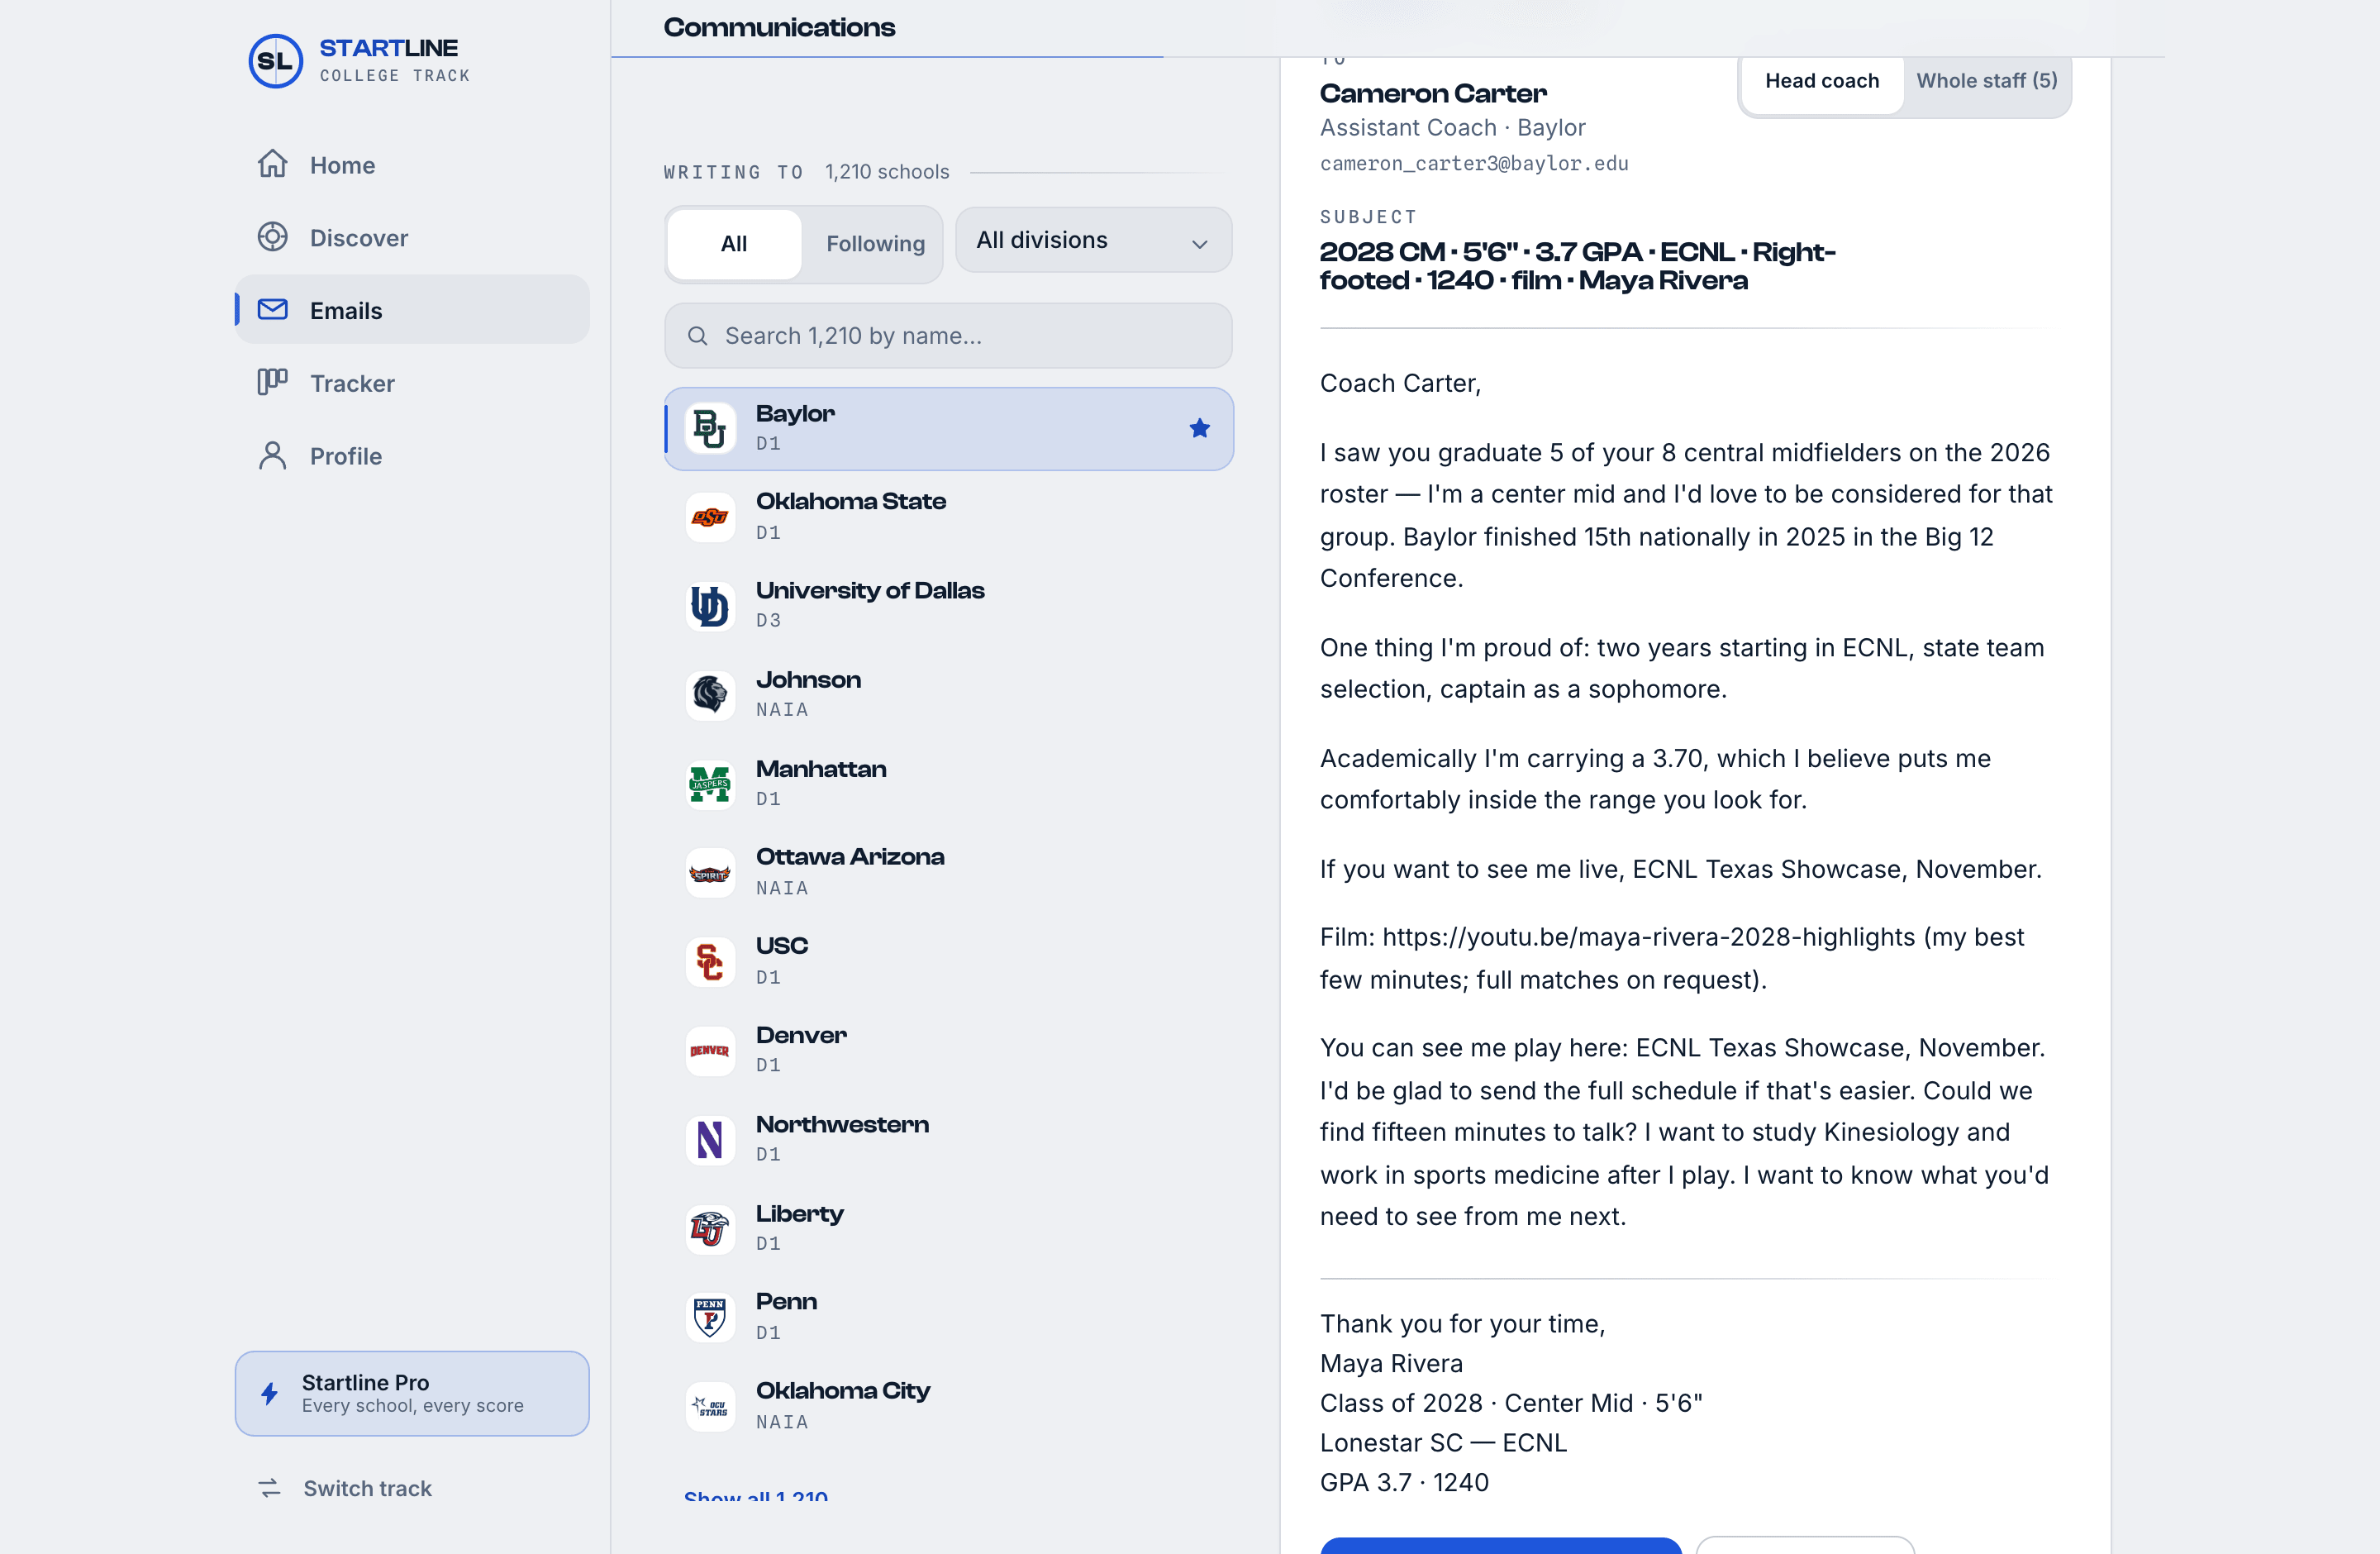Click the StartLine SL logo
This screenshot has width=2380, height=1554.
coord(275,61)
